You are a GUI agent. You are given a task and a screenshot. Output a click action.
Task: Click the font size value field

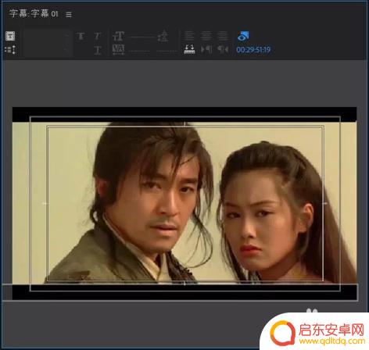coord(142,37)
